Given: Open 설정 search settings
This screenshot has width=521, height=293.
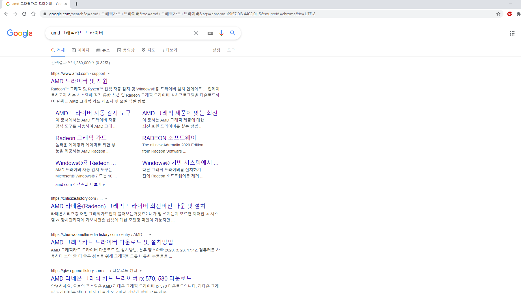Looking at the screenshot, I should click(x=216, y=50).
